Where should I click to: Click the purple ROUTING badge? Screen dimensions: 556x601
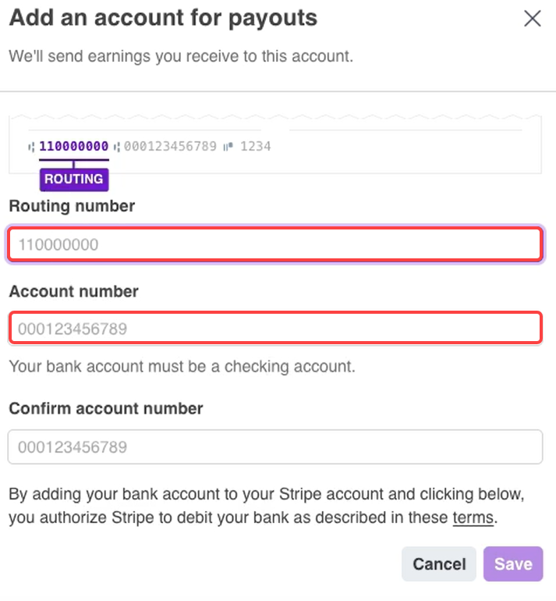[74, 179]
